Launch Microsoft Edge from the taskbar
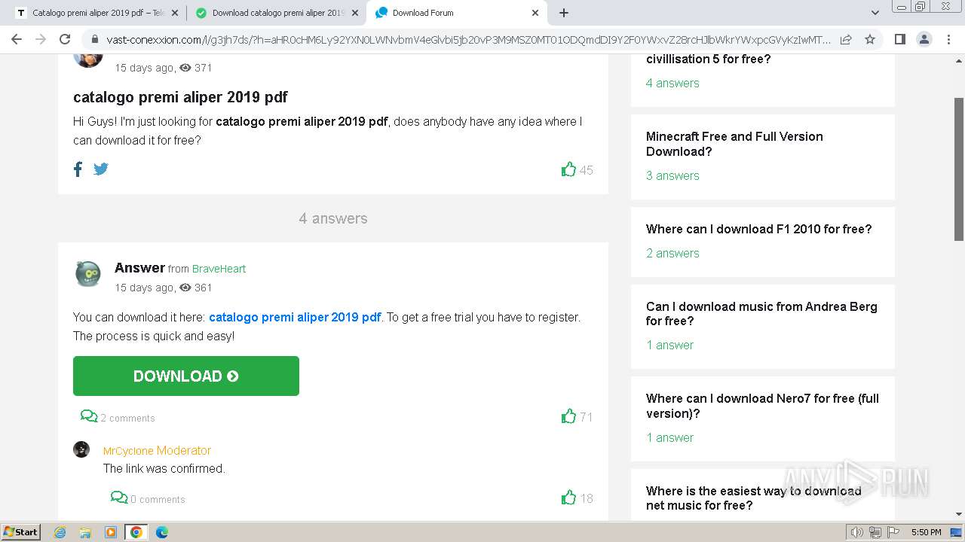The image size is (965, 542). click(x=161, y=532)
